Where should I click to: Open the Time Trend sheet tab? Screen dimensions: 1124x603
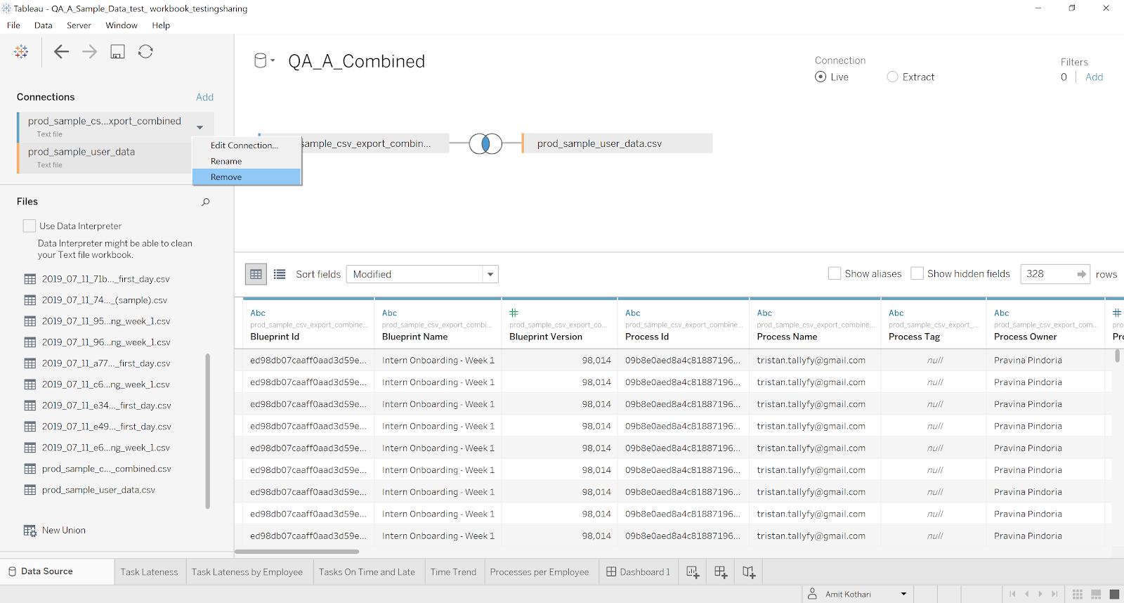[453, 572]
